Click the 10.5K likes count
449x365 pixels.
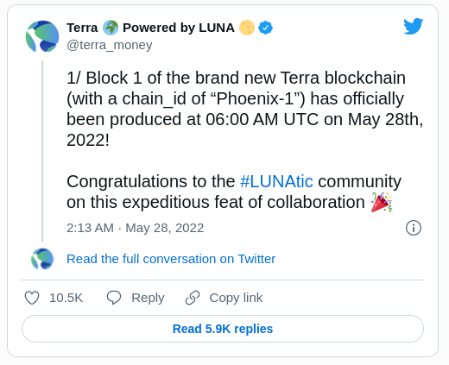(66, 298)
